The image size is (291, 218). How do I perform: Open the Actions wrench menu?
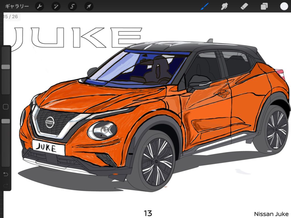tap(40, 7)
